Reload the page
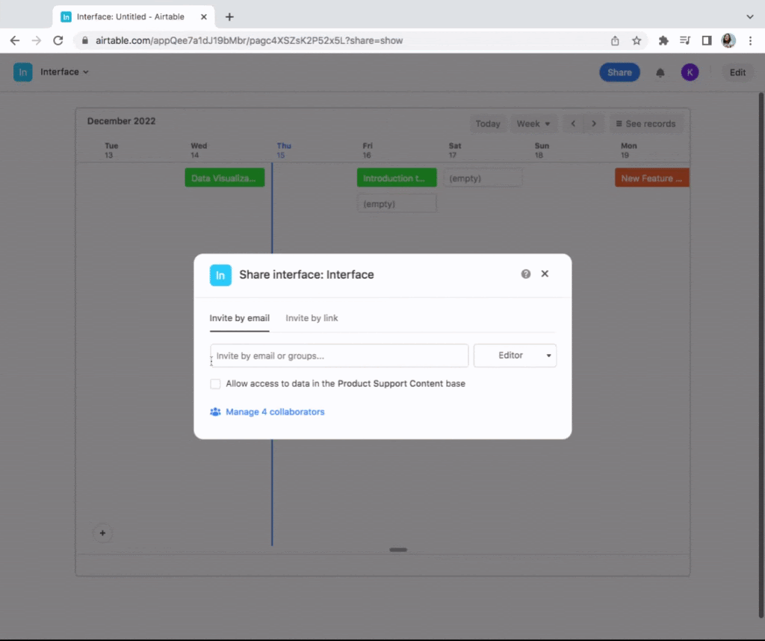Image resolution: width=765 pixels, height=641 pixels. (x=58, y=40)
